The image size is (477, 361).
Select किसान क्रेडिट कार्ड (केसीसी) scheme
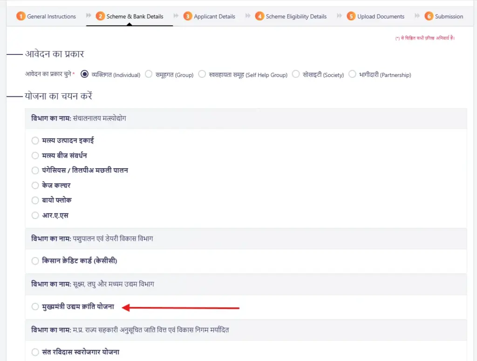point(35,261)
